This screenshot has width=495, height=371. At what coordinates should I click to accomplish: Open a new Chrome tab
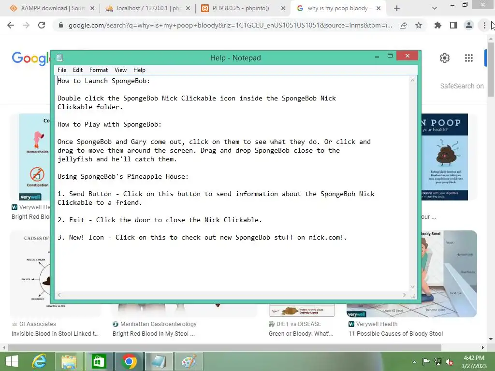pyautogui.click(x=397, y=9)
